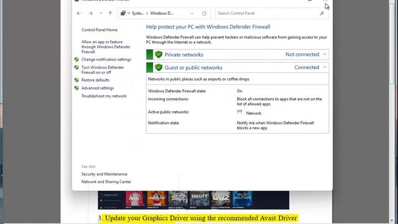
Task: Click the Guest or public networks heading
Action: tap(193, 68)
